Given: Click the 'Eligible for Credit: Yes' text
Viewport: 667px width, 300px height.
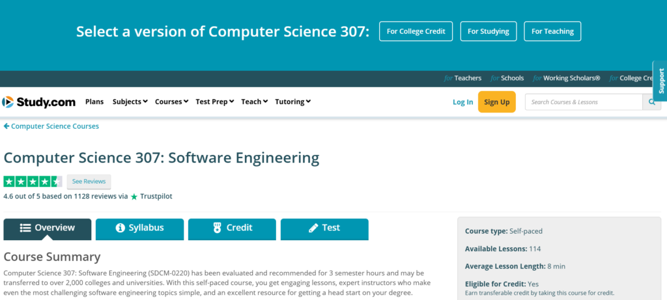Looking at the screenshot, I should coord(502,284).
